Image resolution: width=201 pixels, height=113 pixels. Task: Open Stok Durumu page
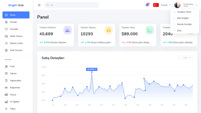coord(16,50)
